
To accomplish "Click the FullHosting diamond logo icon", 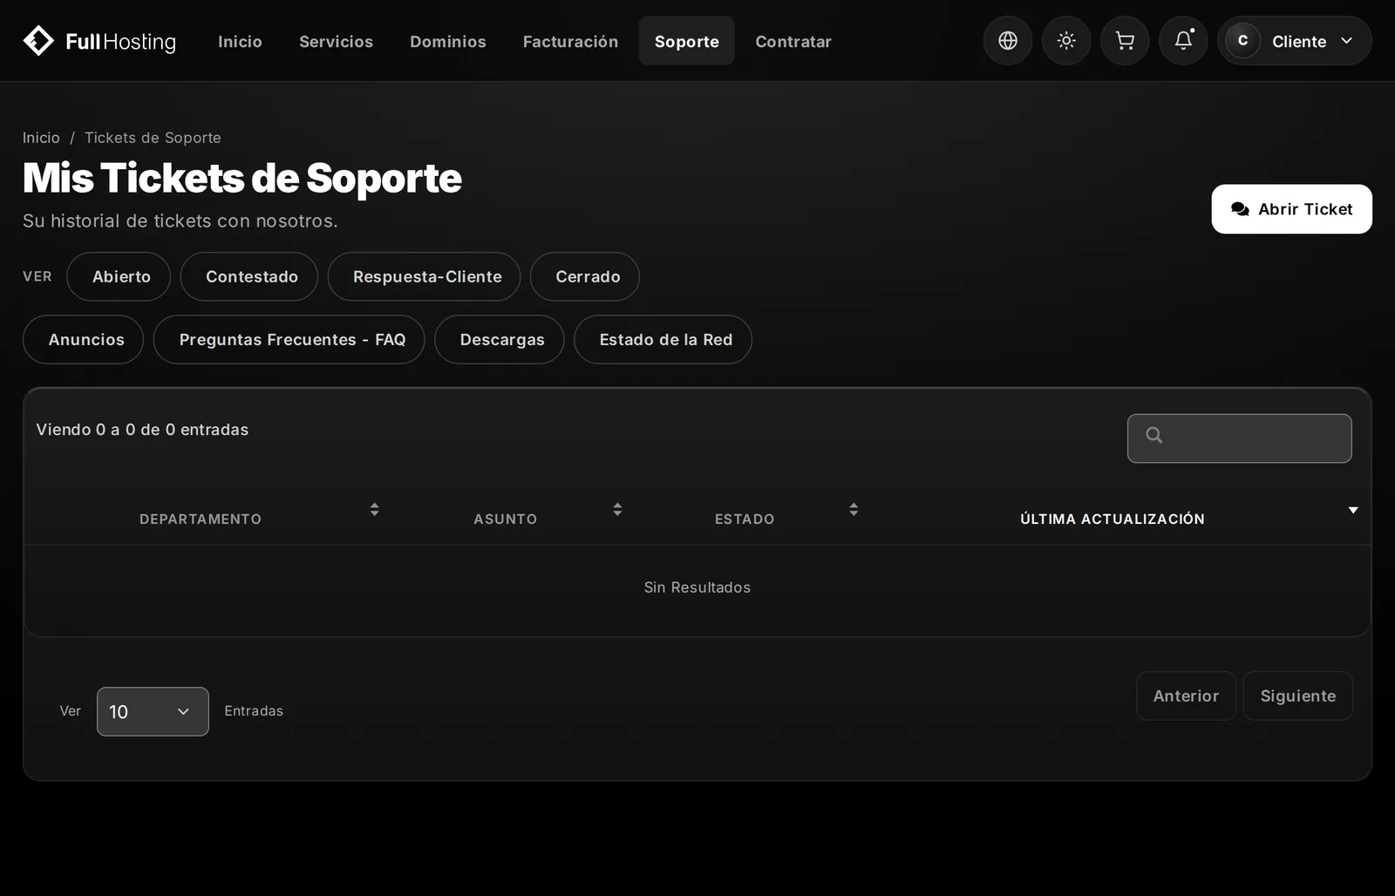I will tap(38, 40).
